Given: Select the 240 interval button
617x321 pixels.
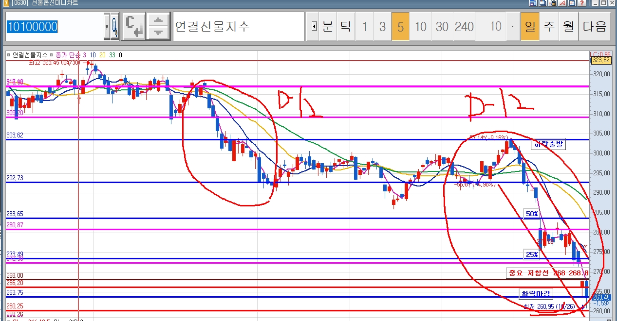Looking at the screenshot, I should 464,26.
